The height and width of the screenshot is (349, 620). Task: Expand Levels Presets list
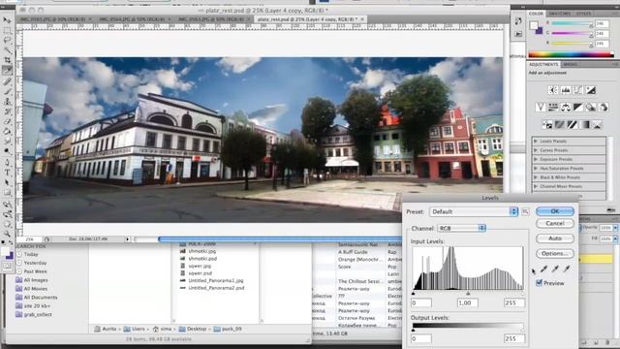(x=536, y=142)
